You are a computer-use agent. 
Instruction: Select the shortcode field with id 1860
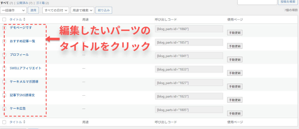click(189, 29)
